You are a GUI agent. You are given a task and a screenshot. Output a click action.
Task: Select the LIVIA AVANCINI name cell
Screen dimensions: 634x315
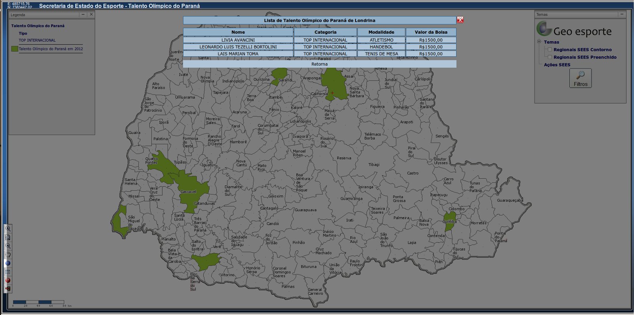click(238, 40)
